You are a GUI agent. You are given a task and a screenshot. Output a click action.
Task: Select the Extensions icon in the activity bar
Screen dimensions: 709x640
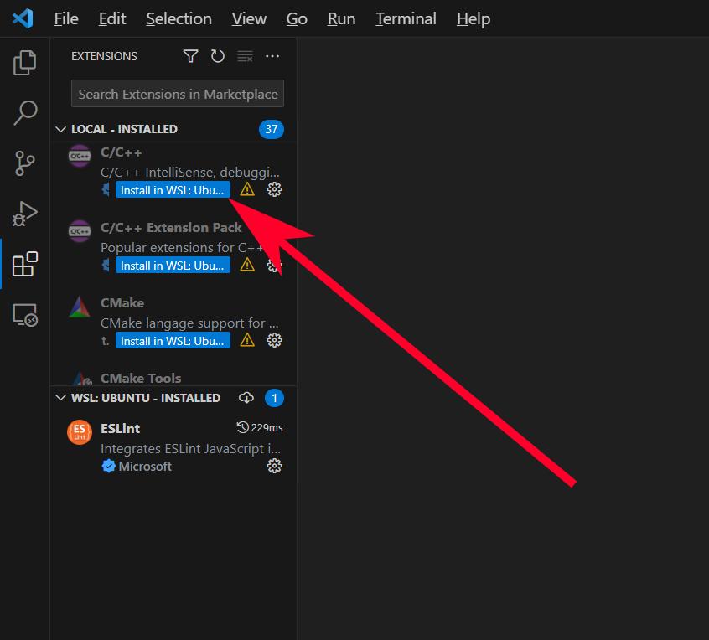tap(24, 264)
